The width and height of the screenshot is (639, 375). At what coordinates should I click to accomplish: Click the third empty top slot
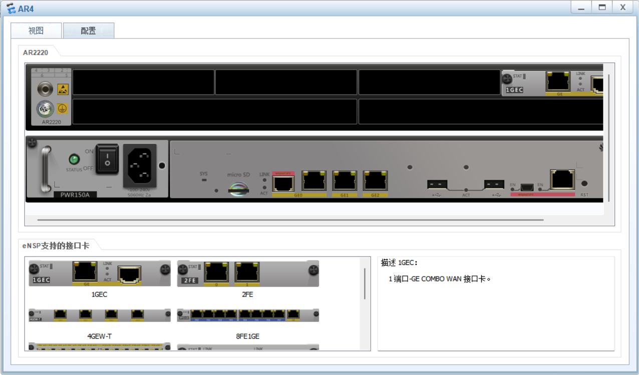tap(429, 82)
